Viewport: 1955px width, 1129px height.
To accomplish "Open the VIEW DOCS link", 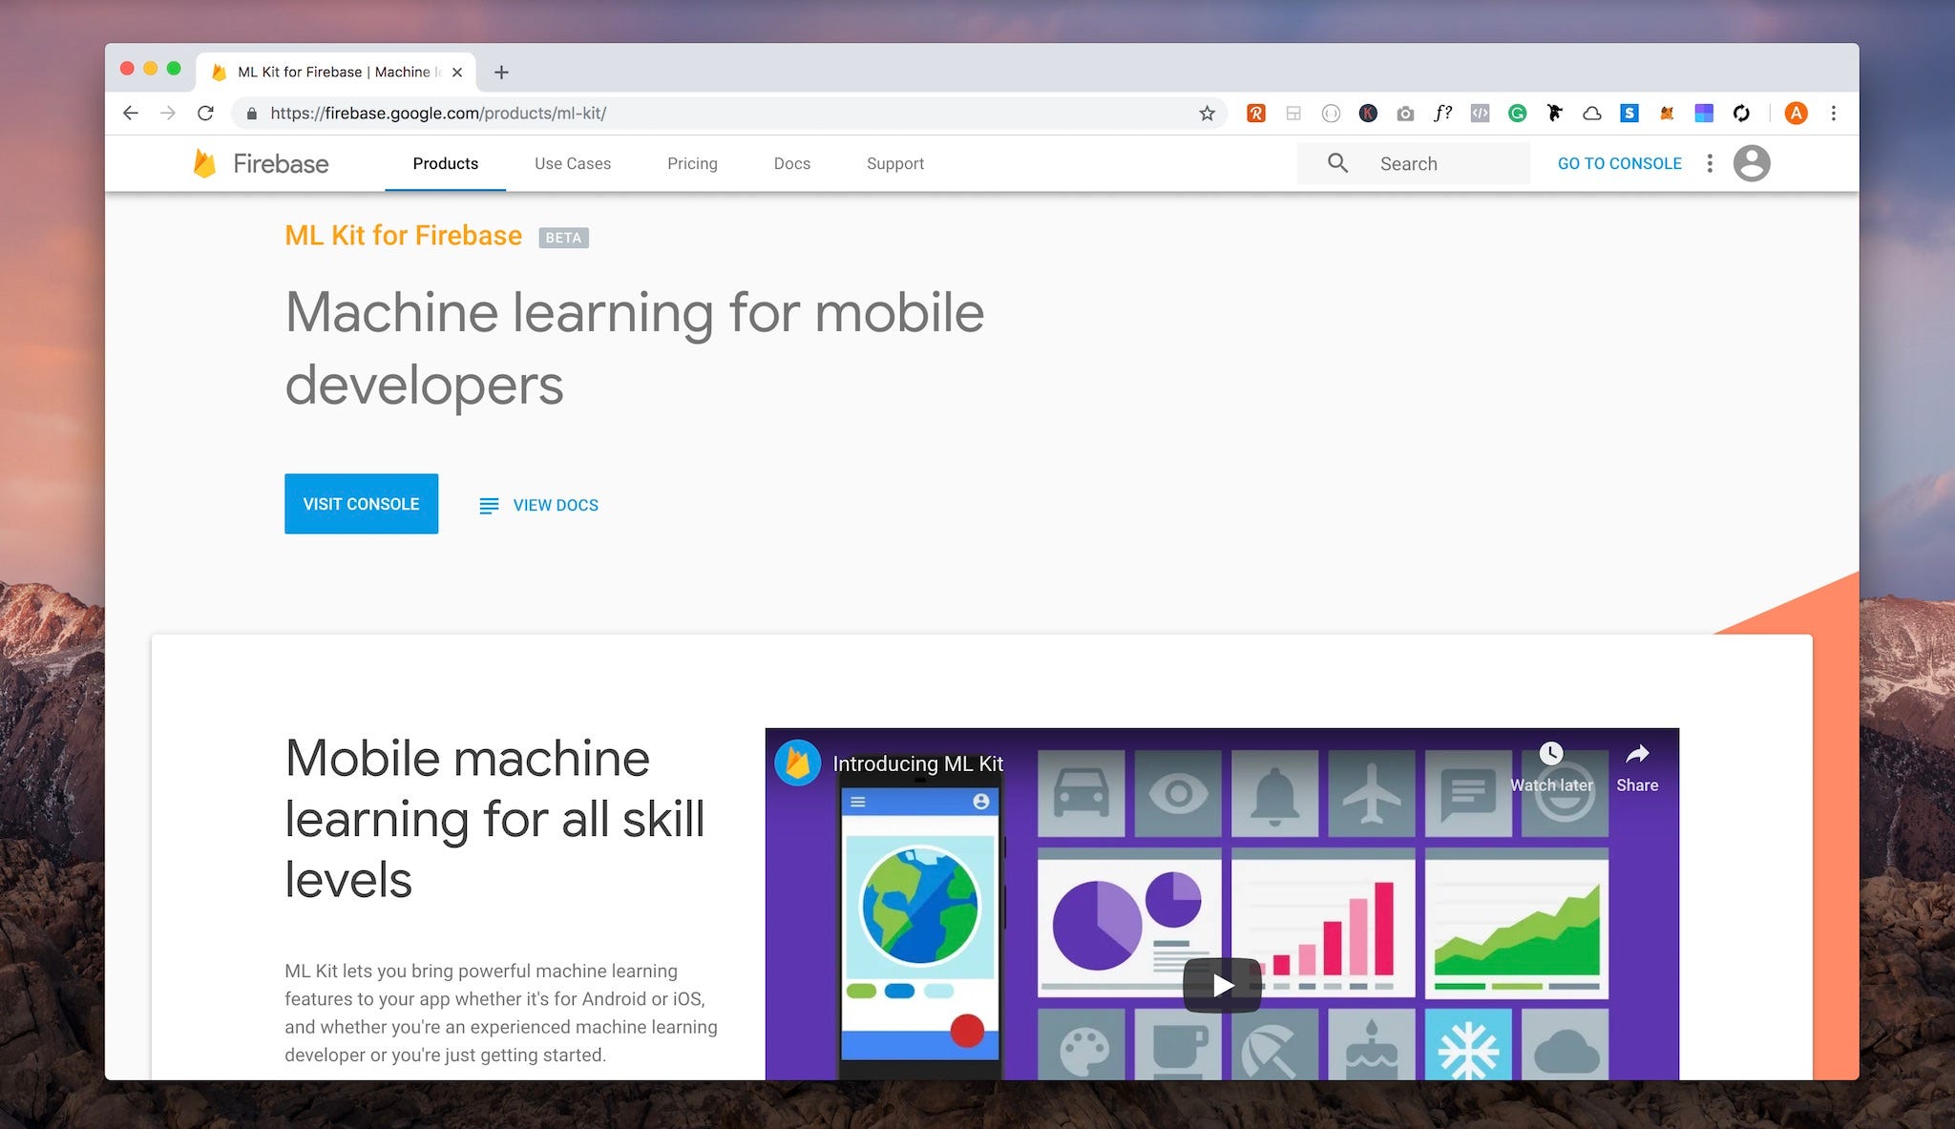I will pos(555,505).
